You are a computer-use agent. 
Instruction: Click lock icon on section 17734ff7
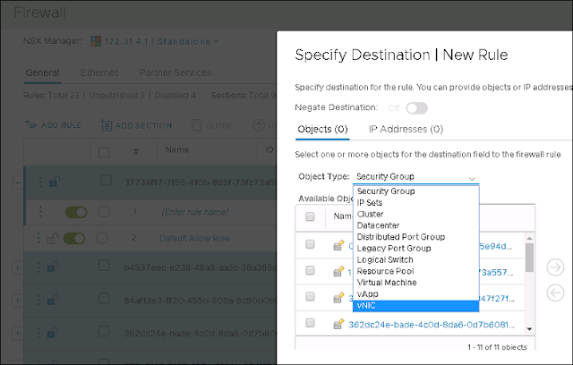click(54, 181)
